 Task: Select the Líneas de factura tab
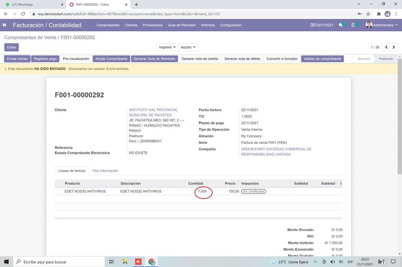pyautogui.click(x=71, y=171)
